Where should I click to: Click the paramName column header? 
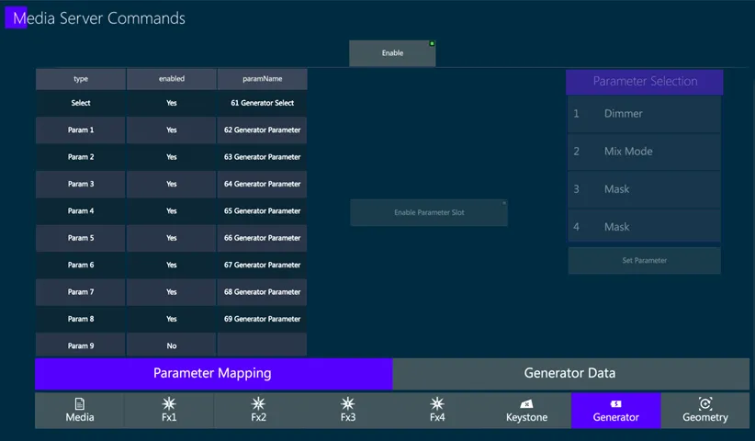(263, 79)
